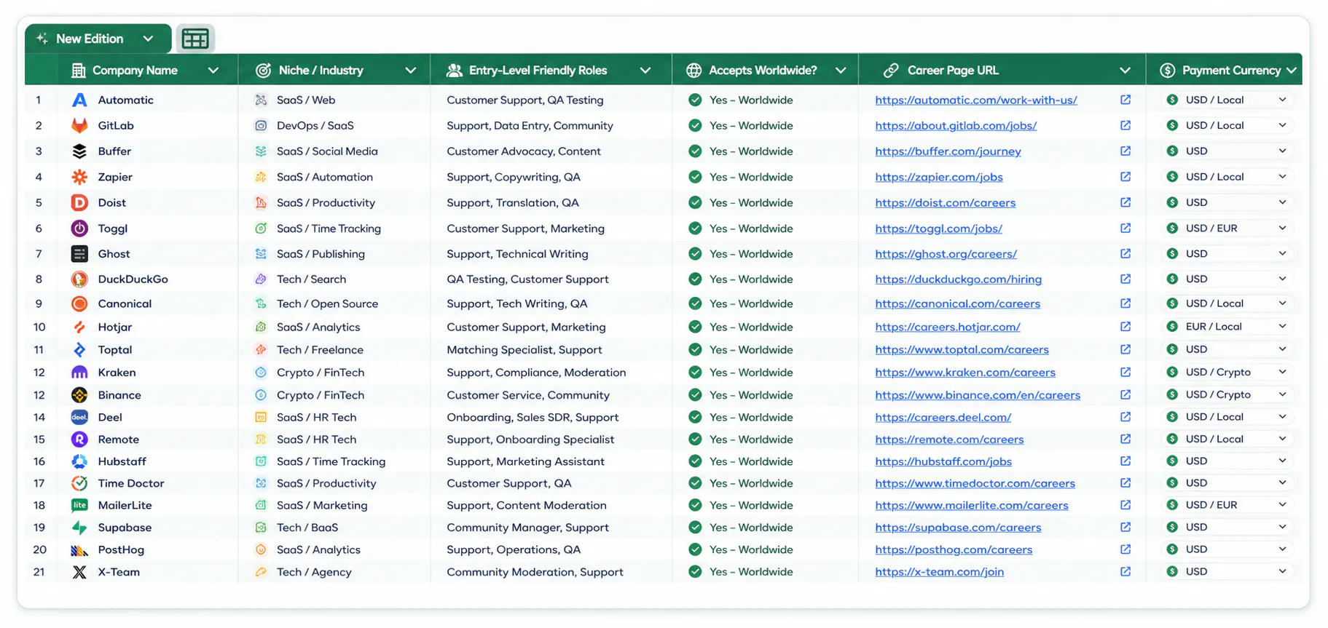
Task: Expand the Company Name column filter
Action: point(213,70)
